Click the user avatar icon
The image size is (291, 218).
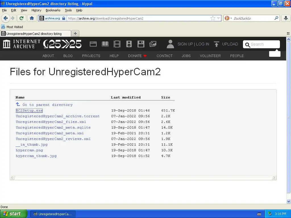point(171,44)
